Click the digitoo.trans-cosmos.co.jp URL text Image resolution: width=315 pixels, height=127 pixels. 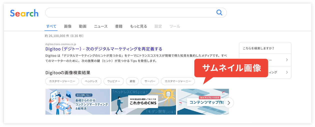tap(61, 44)
